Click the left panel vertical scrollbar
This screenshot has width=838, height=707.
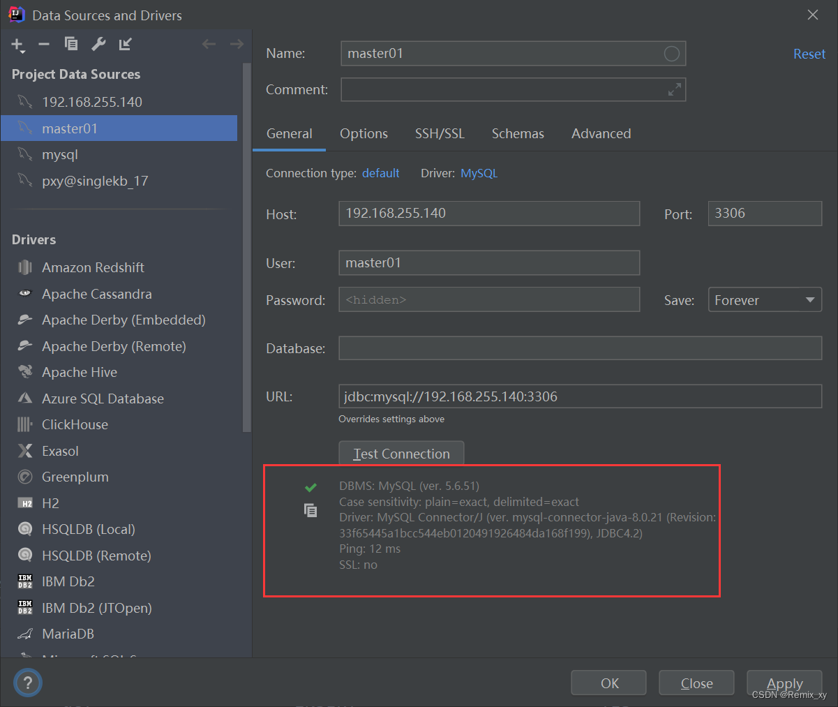pyautogui.click(x=246, y=248)
